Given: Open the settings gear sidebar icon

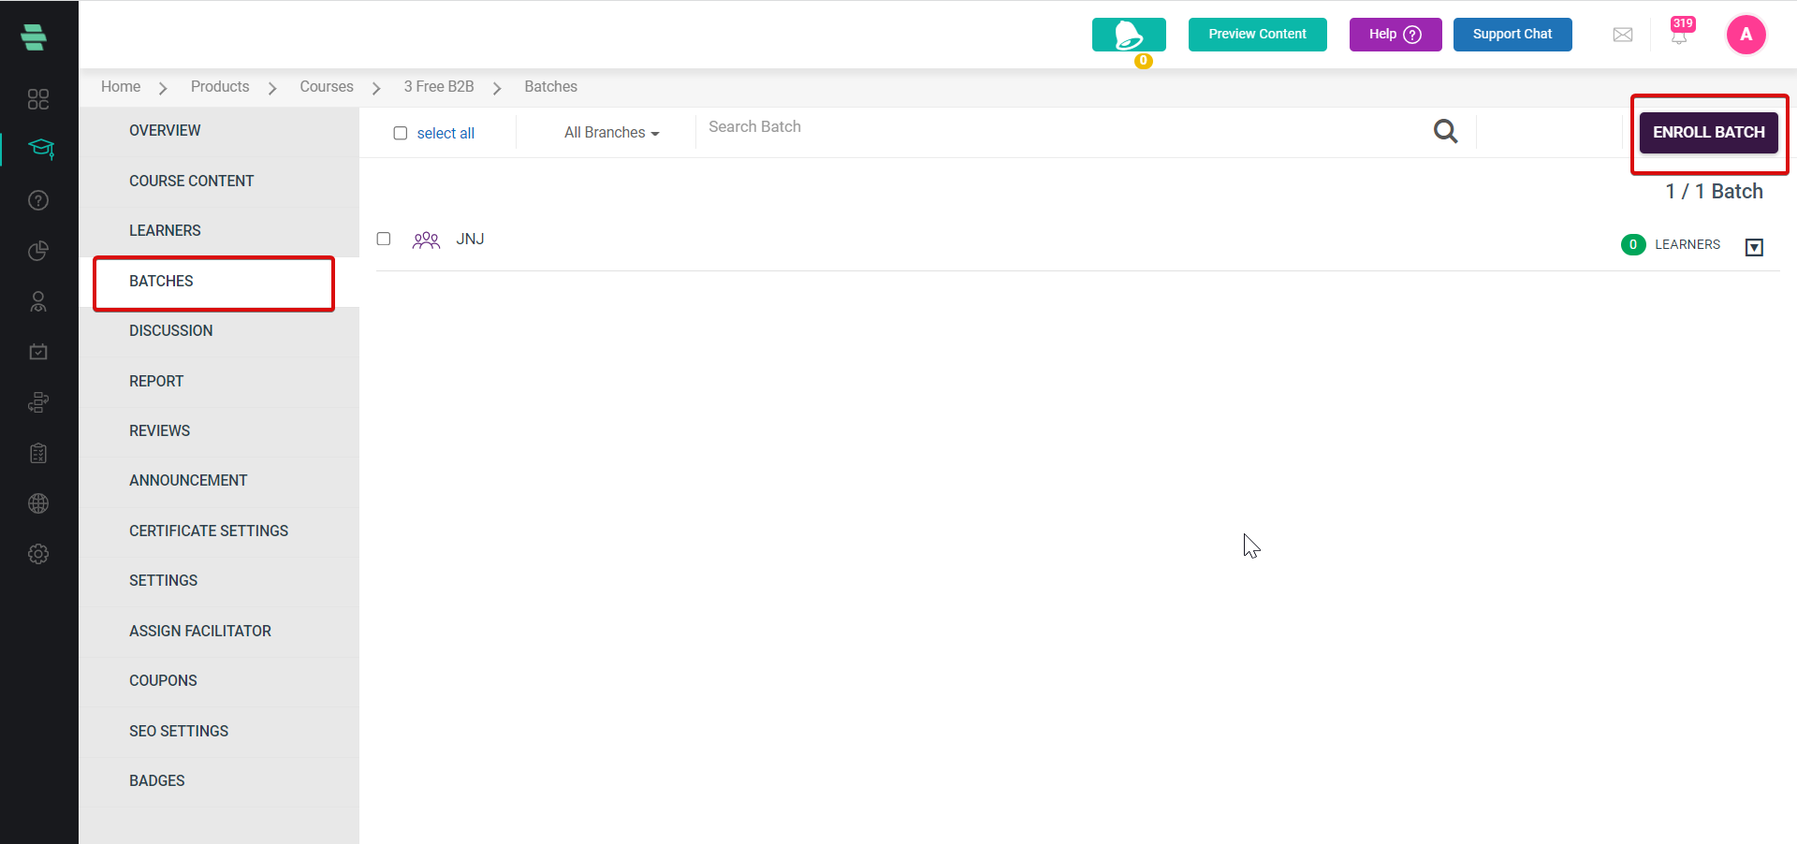Looking at the screenshot, I should [38, 554].
